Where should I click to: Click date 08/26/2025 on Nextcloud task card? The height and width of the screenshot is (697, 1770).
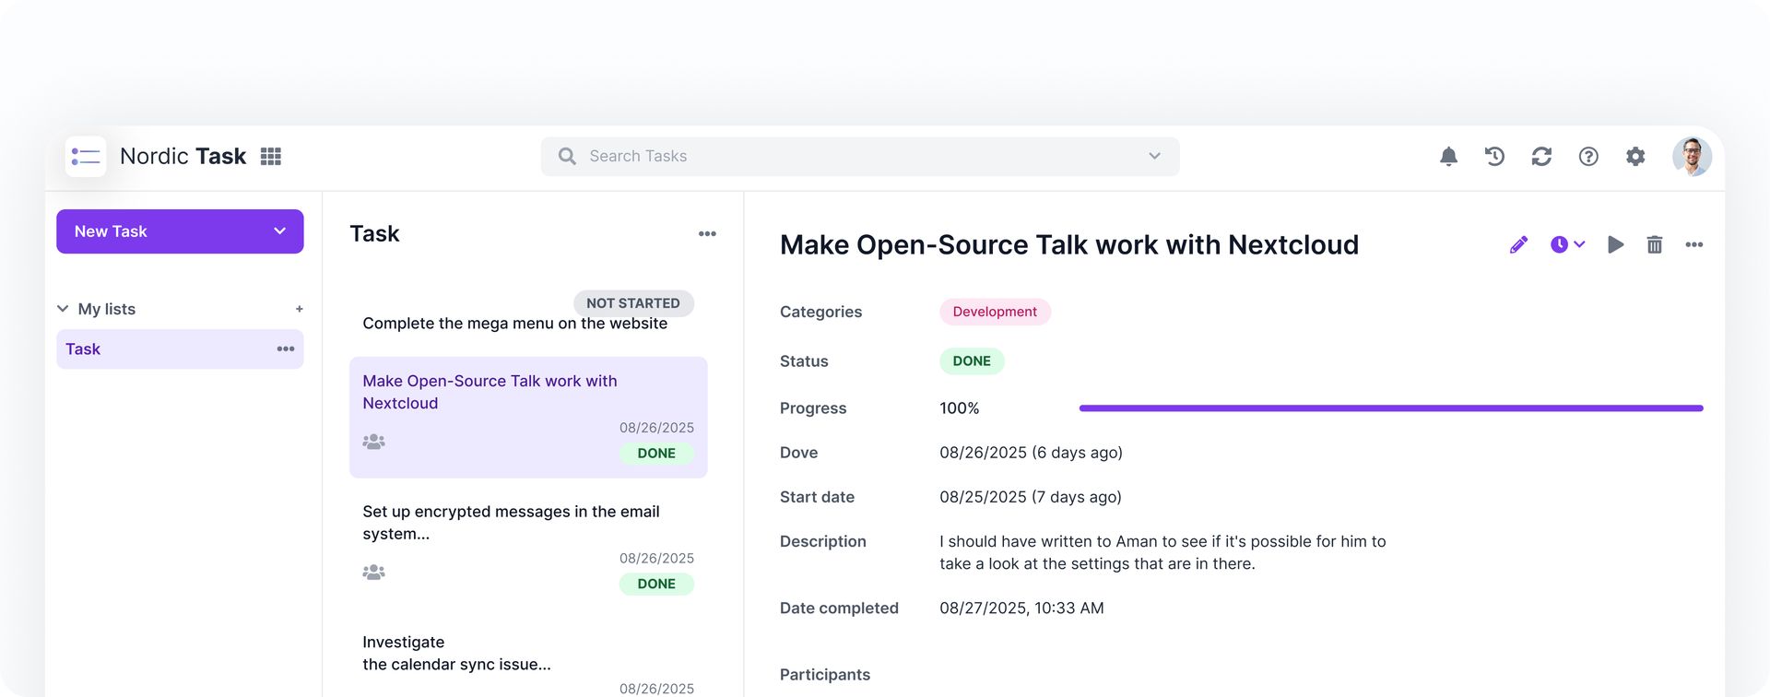pyautogui.click(x=656, y=428)
